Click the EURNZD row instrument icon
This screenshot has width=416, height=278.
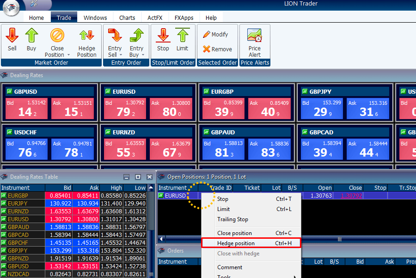(x=3, y=211)
